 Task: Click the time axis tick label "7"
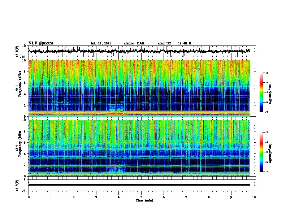186,197
